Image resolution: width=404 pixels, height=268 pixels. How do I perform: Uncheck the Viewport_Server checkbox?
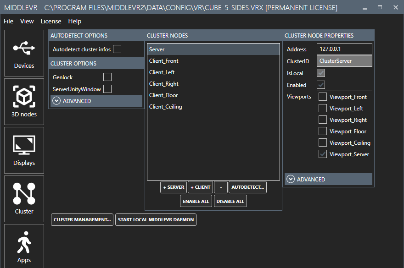click(x=323, y=154)
